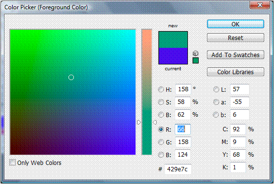
Task: Select the Lab b radio button
Action: [216, 115]
